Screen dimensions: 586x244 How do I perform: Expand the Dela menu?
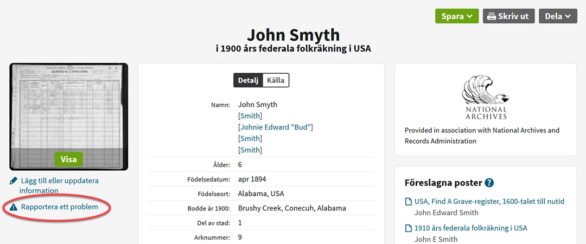[x=558, y=16]
